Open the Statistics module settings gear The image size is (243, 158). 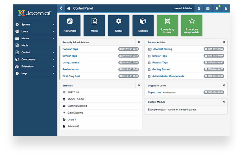(139, 86)
